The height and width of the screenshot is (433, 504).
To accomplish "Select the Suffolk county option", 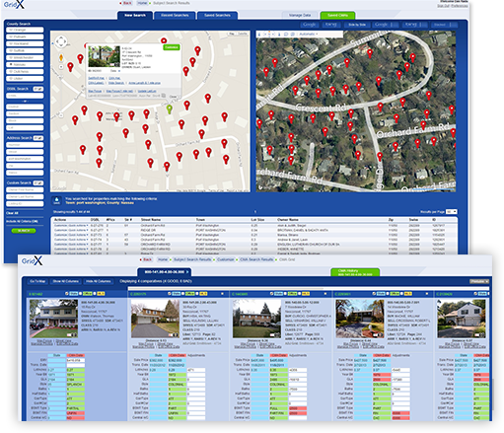I will 25,50.
